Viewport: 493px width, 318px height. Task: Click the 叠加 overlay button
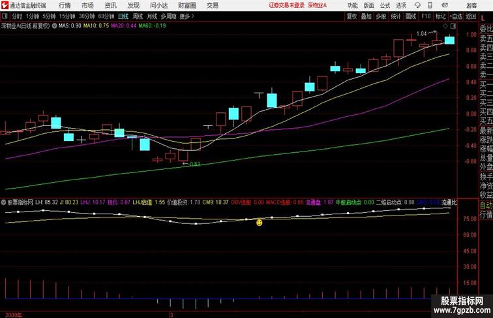(x=366, y=16)
